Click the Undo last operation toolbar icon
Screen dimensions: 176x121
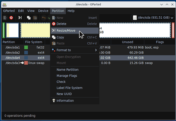(x=44, y=18)
